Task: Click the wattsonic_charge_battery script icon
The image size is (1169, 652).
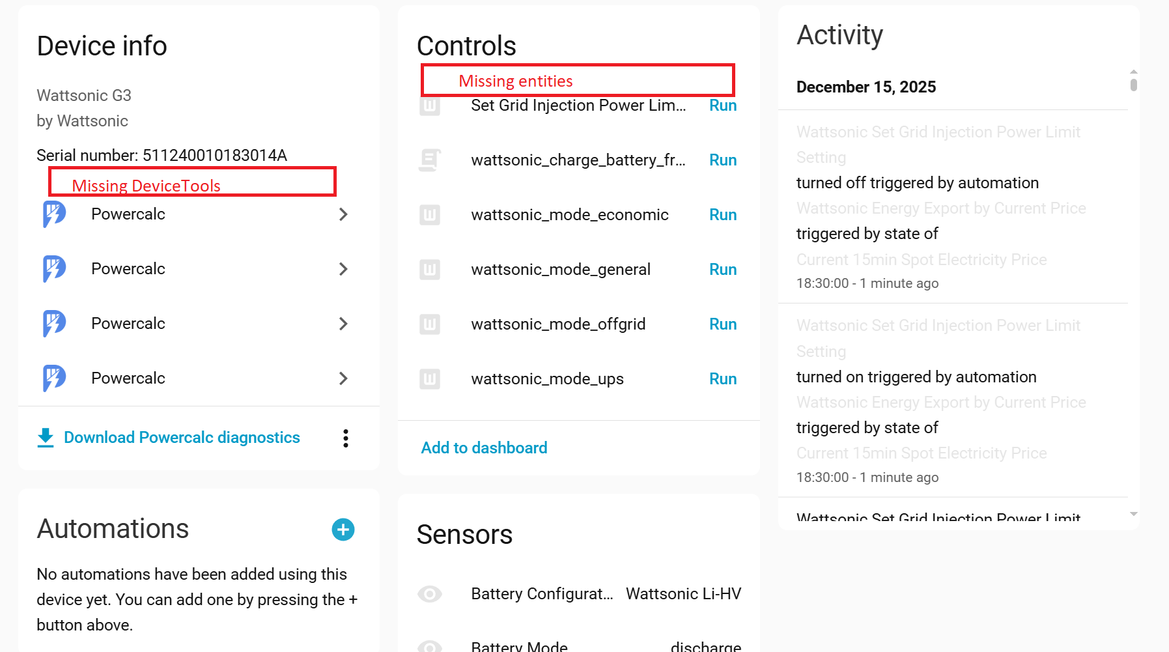Action: (x=430, y=160)
